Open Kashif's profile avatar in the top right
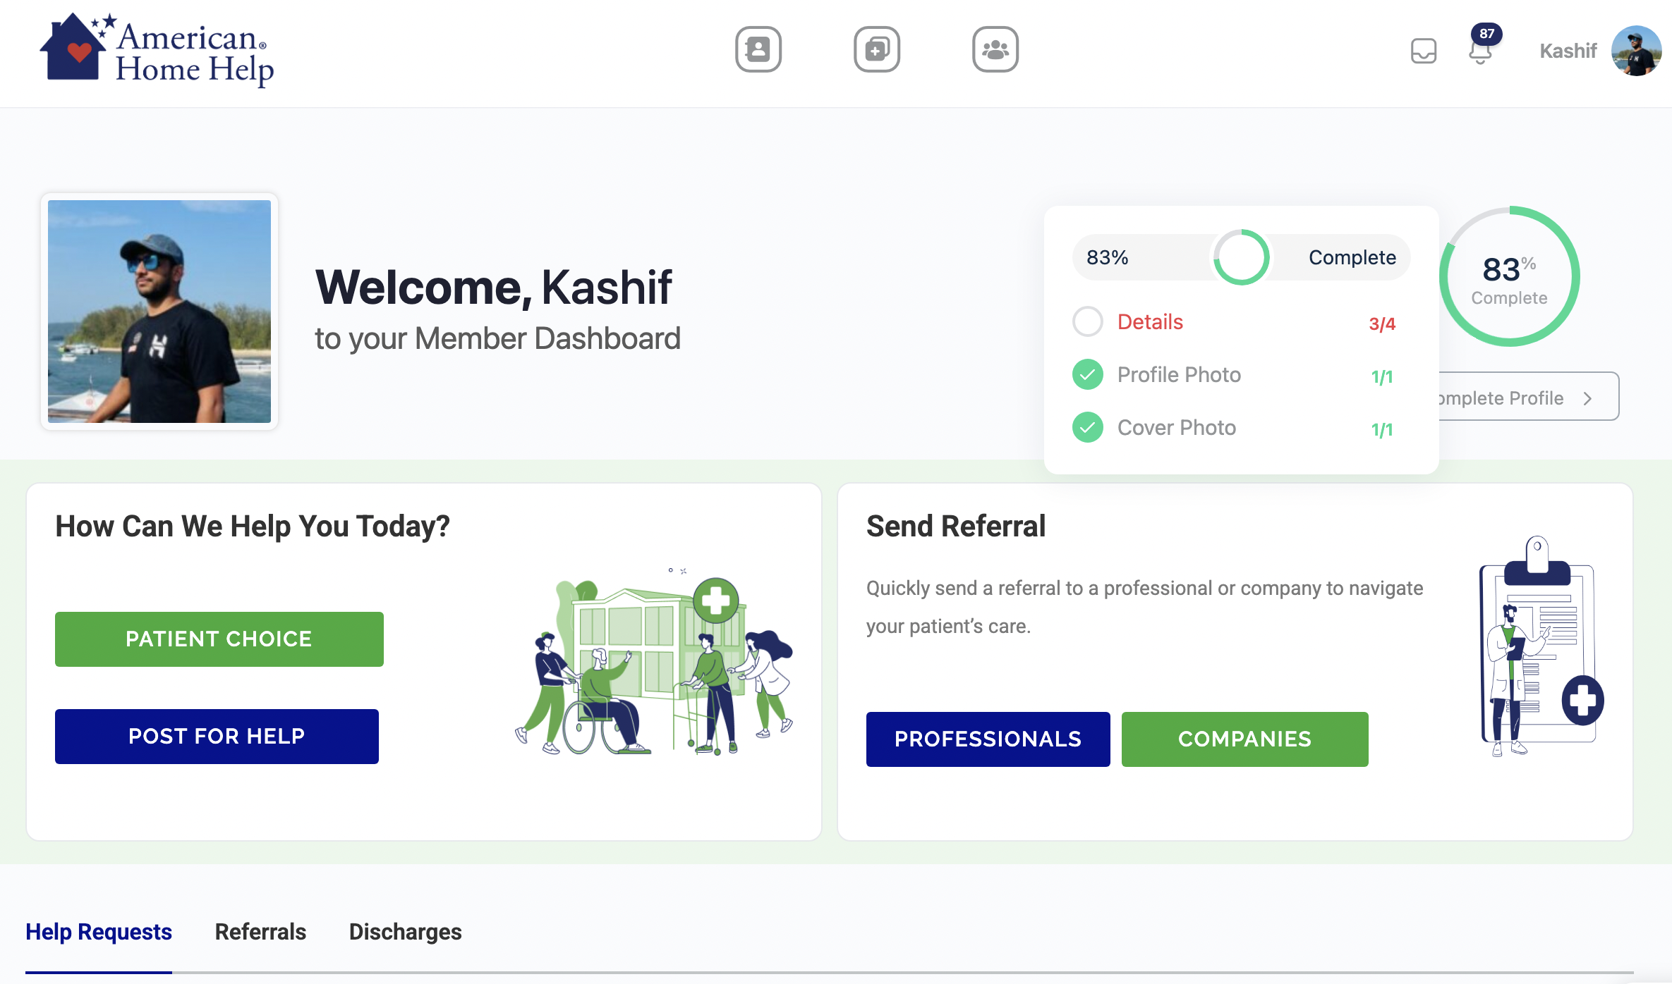Screen dimensions: 1672x984 [x=1637, y=51]
